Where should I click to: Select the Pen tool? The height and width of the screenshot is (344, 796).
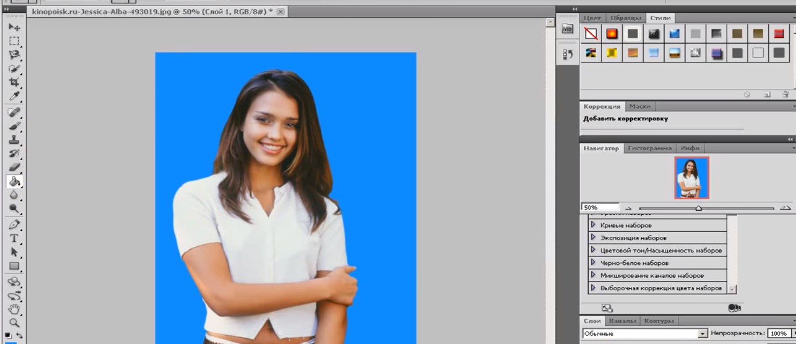coord(14,225)
